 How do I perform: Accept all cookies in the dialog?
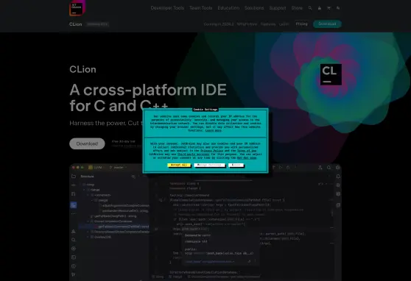click(x=178, y=165)
